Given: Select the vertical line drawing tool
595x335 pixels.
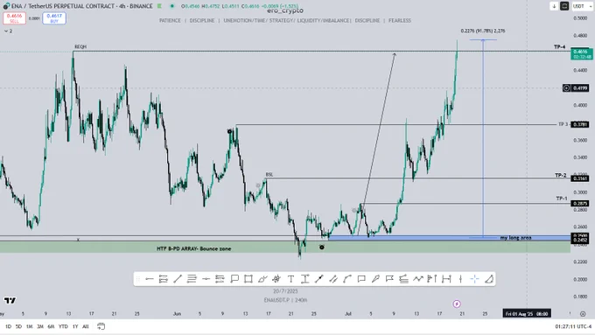Looking at the screenshot, I should coord(460,279).
